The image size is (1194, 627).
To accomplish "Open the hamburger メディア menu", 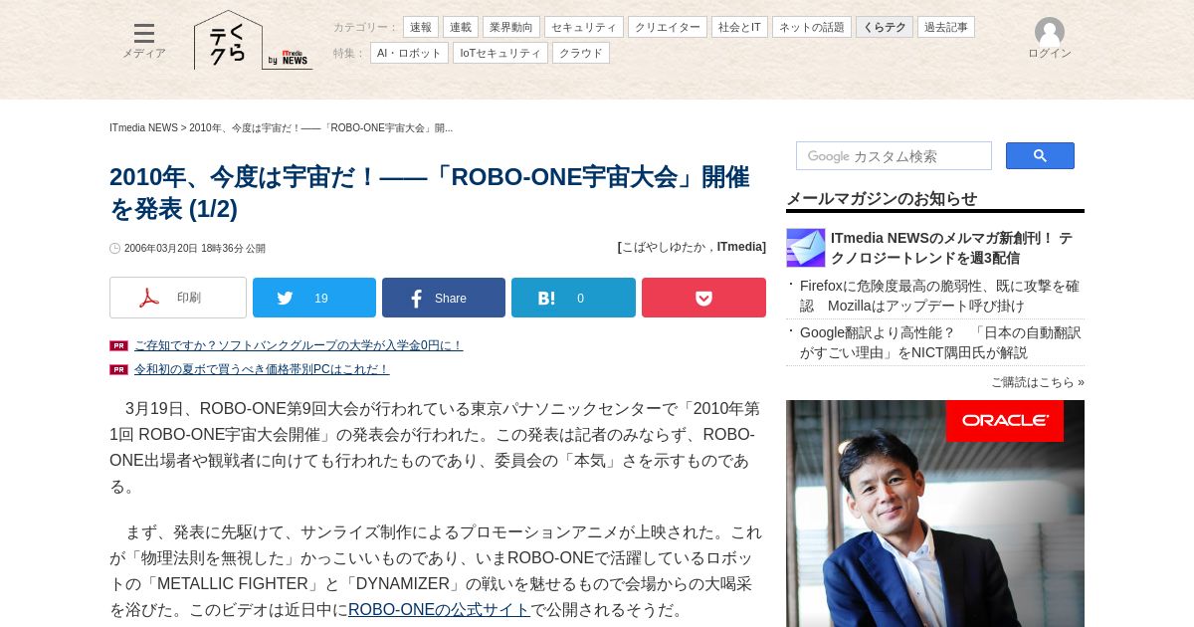I will click(x=144, y=41).
